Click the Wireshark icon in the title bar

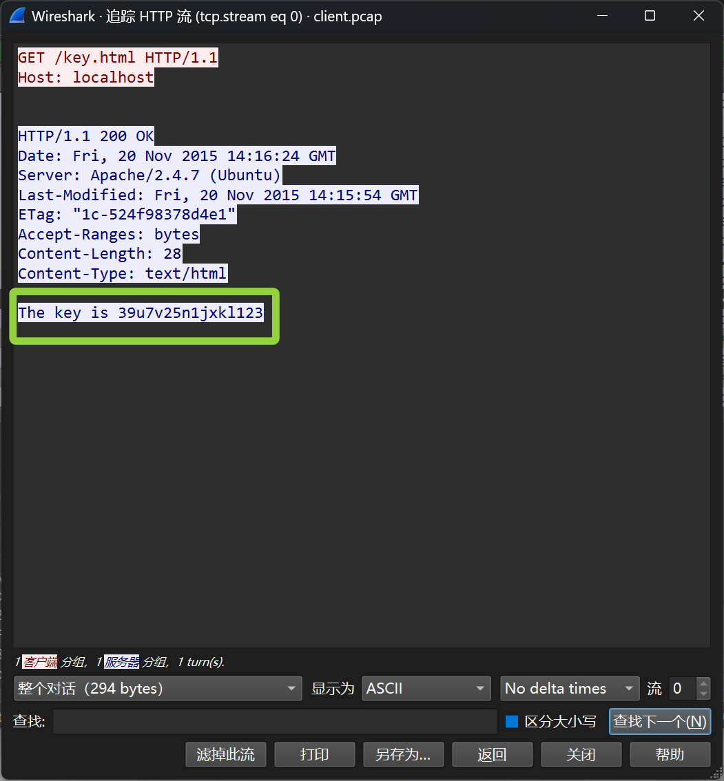[x=17, y=15]
